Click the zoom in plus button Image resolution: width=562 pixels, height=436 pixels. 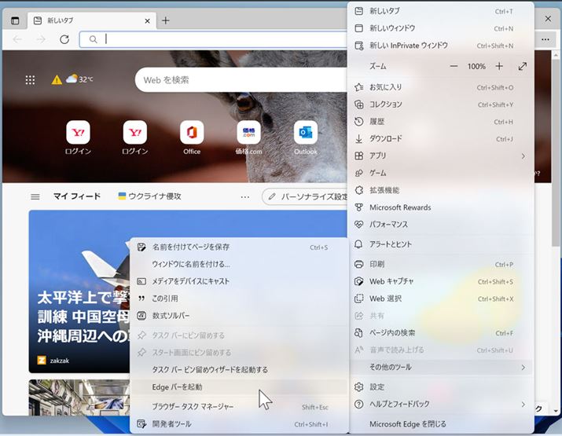pyautogui.click(x=499, y=67)
